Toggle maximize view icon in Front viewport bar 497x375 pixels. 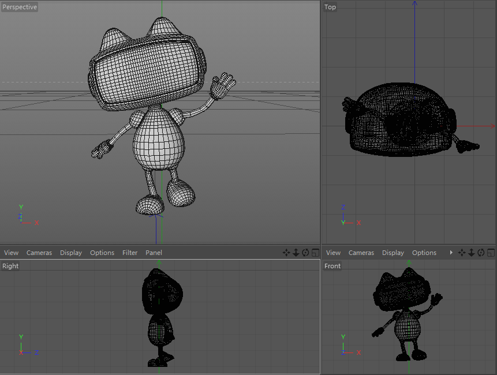coord(491,253)
